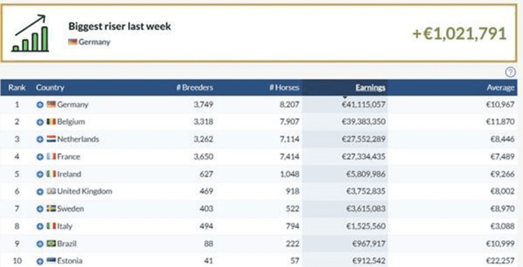
Task: Click the Belgium flag icon
Action: click(x=51, y=122)
